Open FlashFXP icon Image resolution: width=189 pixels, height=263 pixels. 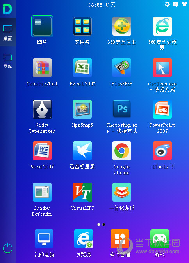coord(122,68)
